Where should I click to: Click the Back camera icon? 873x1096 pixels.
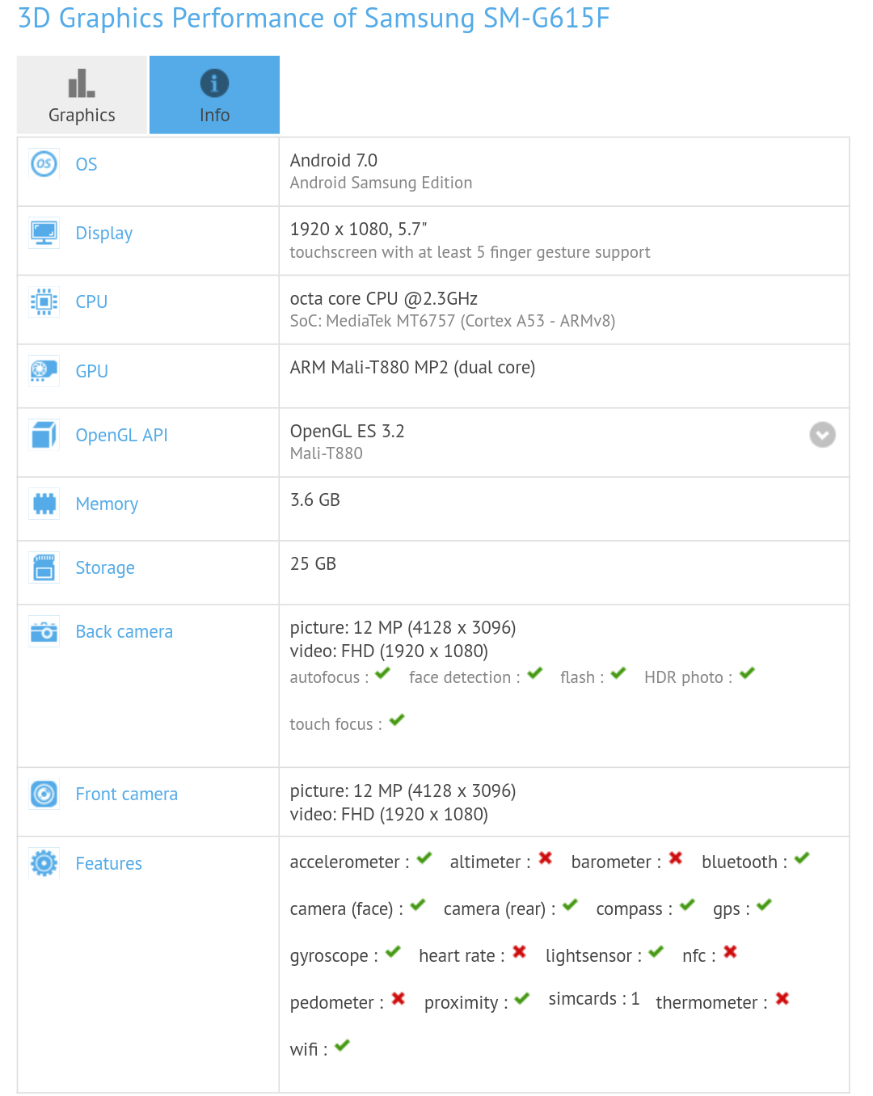[44, 631]
